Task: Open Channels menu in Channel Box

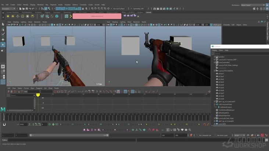Action: tap(226, 25)
